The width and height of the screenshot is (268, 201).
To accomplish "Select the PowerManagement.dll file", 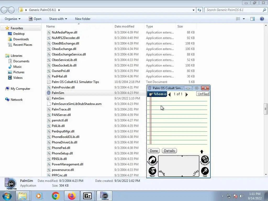I will 67,164.
